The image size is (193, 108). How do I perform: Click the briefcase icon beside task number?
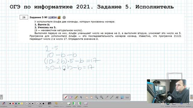[59, 17]
